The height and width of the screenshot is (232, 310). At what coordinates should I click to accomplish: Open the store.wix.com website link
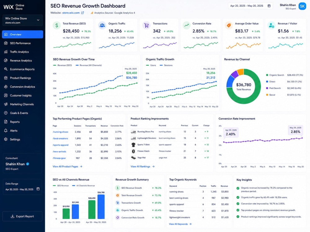tap(71, 13)
